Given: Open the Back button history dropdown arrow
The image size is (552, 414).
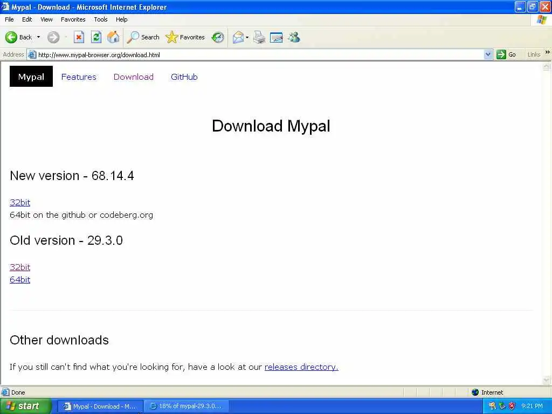Looking at the screenshot, I should coord(38,37).
